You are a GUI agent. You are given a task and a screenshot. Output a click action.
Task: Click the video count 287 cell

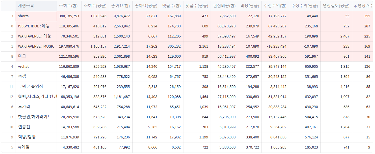[x=363, y=26]
